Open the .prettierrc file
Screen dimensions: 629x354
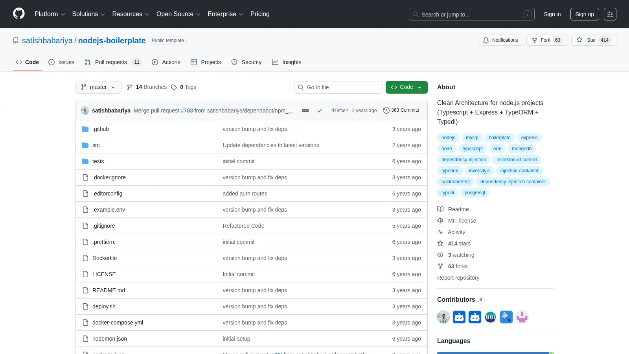click(x=104, y=242)
